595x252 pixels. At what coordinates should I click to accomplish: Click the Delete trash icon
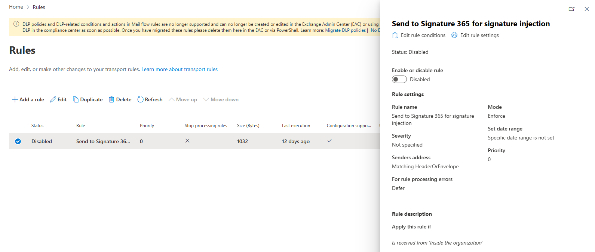coord(111,99)
